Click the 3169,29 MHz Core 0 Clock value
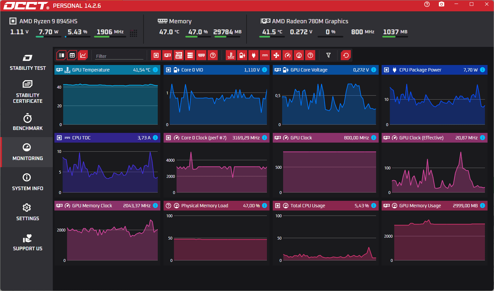 coord(246,138)
